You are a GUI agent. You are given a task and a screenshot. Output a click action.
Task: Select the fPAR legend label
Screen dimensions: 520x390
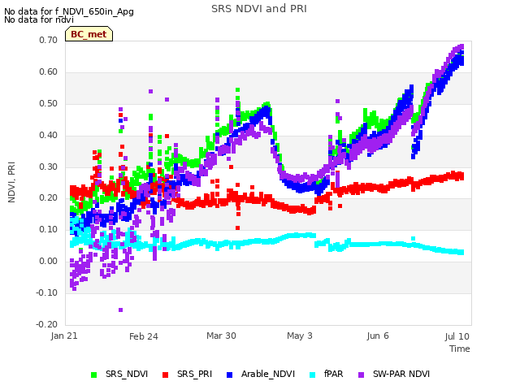pyautogui.click(x=334, y=374)
